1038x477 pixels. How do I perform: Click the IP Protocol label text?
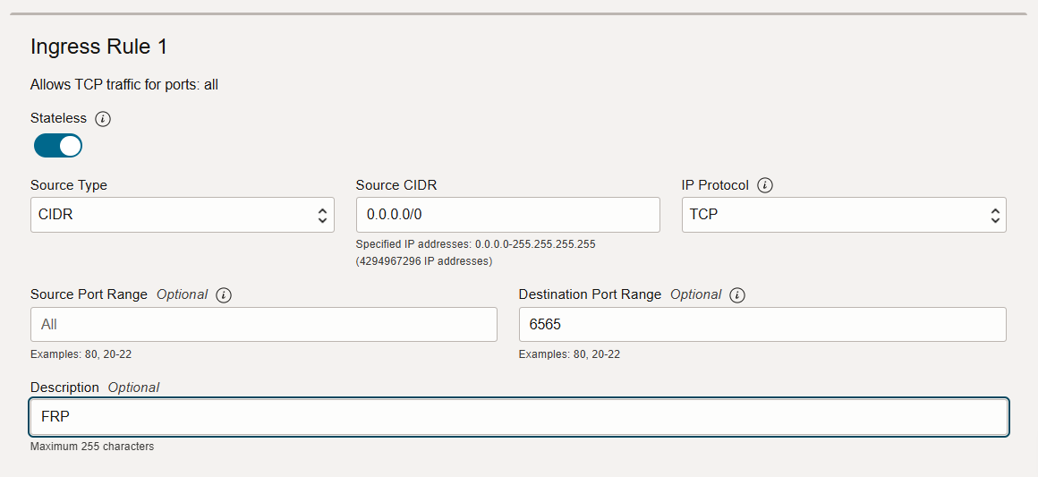715,185
